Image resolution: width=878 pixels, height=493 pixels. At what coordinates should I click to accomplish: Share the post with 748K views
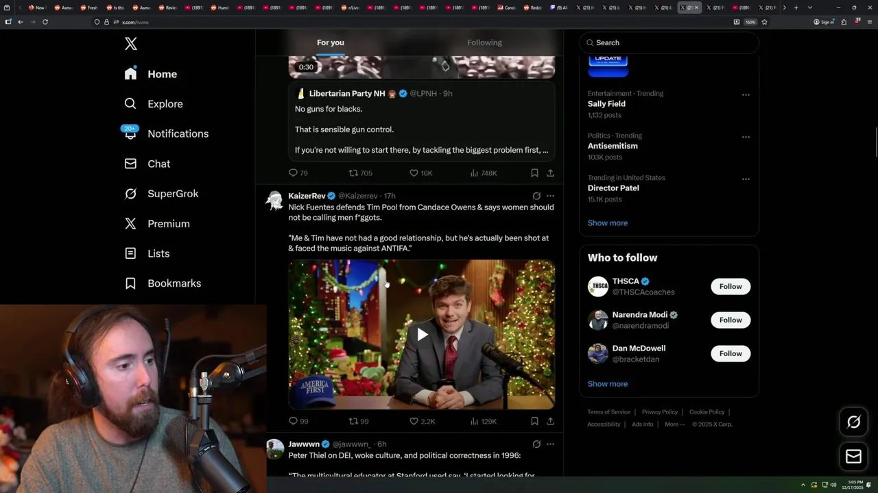point(550,173)
